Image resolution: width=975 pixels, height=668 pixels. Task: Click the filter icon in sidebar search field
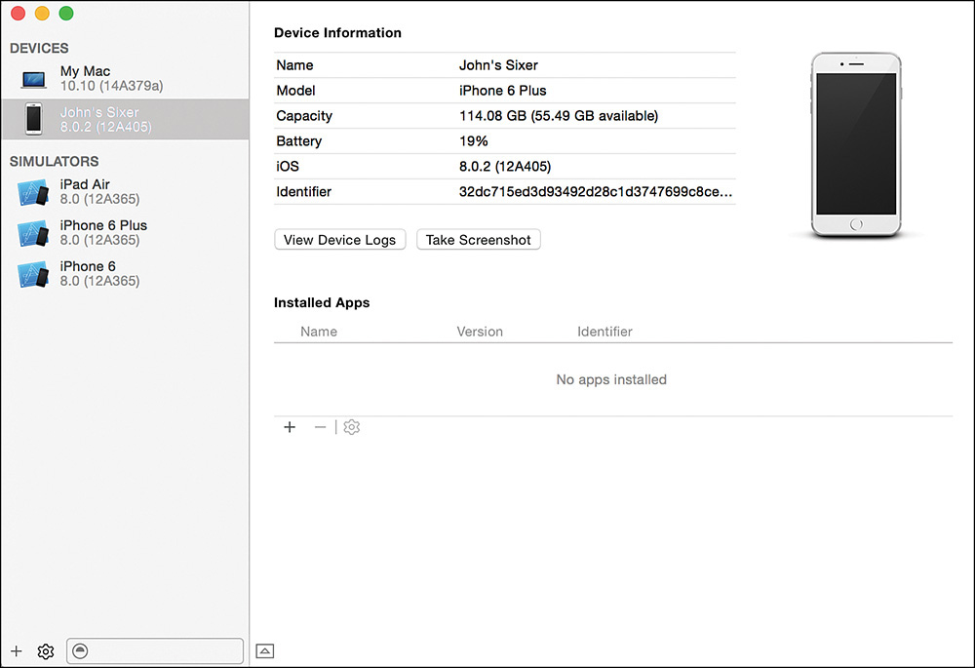[x=80, y=651]
